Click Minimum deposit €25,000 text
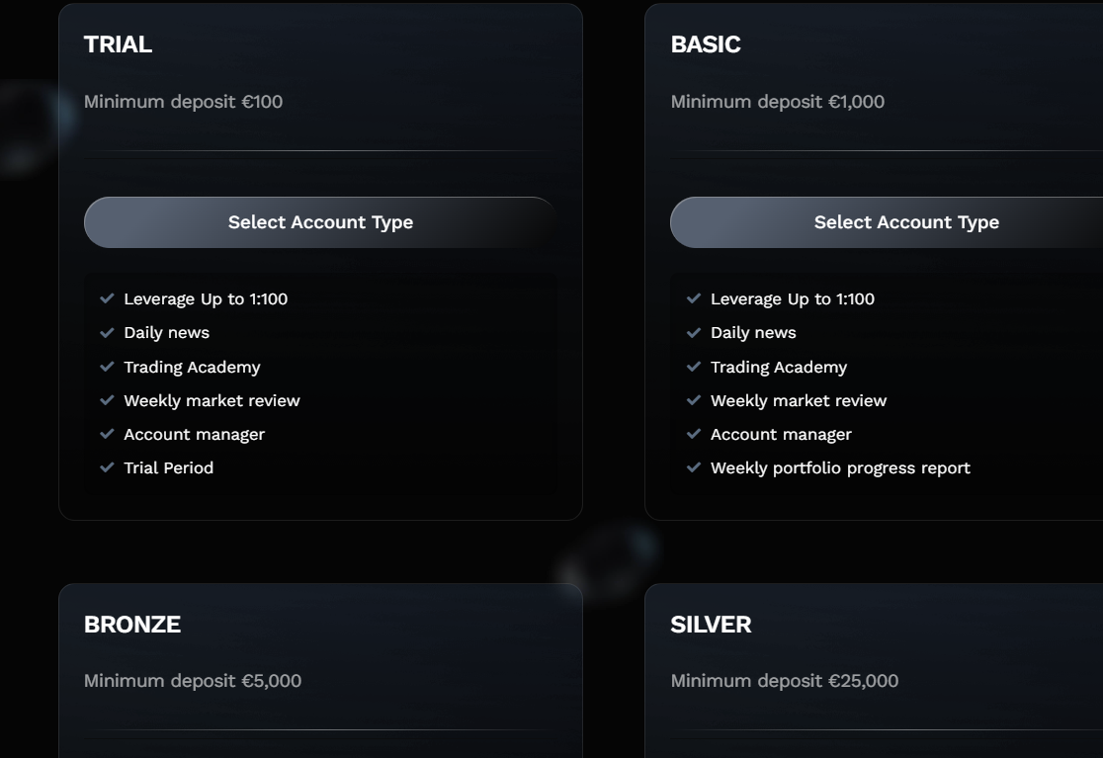This screenshot has height=758, width=1103. [785, 681]
